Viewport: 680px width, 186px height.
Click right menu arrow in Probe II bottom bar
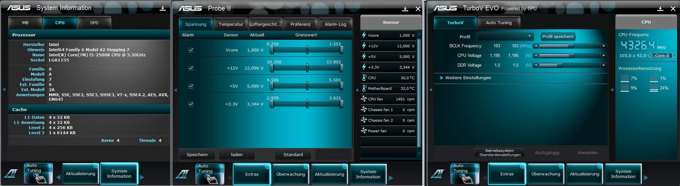tap(391, 178)
